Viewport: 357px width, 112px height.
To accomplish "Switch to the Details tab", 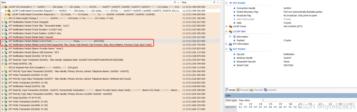I will (x=230, y=90).
